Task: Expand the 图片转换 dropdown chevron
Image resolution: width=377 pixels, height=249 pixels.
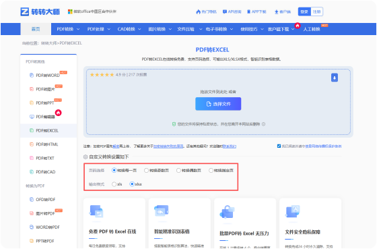Action: [170, 29]
